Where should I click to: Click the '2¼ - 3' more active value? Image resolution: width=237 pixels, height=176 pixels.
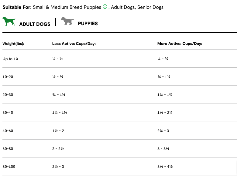tap(163, 131)
